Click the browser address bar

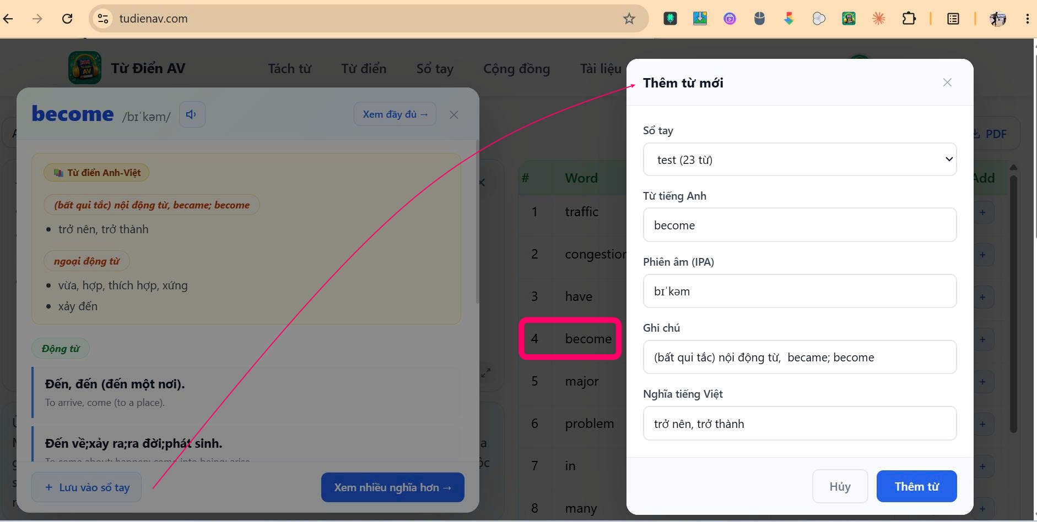point(368,19)
